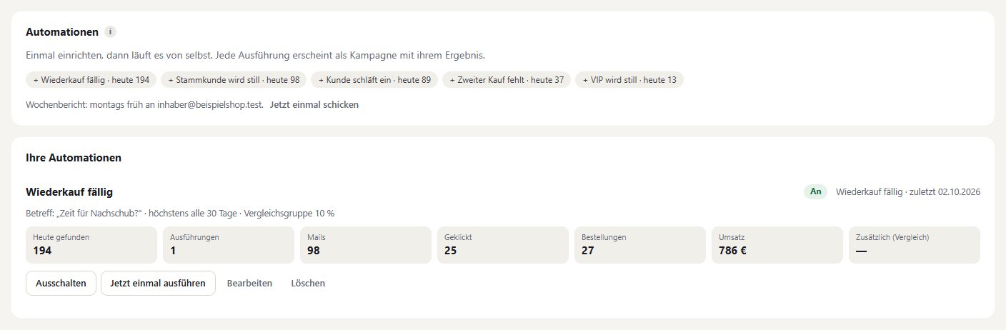
Task: Click the green An status badge
Action: tap(815, 192)
